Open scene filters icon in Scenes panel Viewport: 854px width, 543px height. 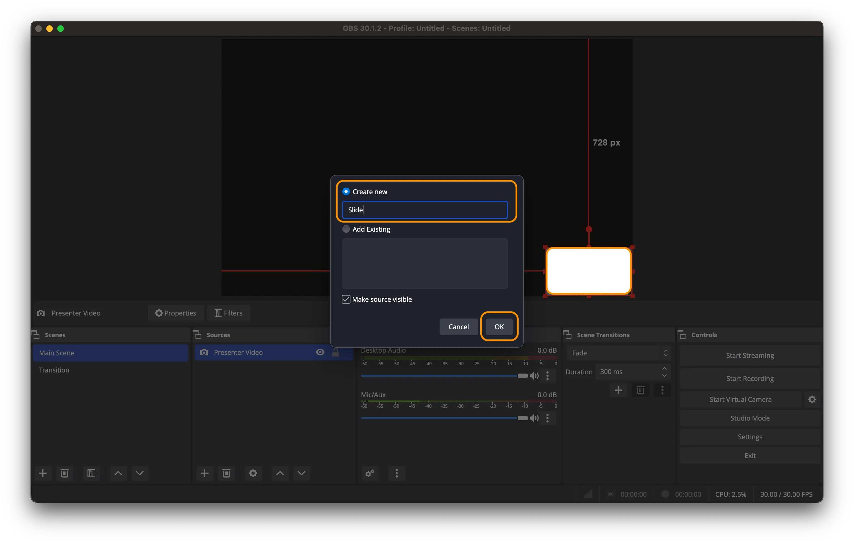click(x=91, y=473)
